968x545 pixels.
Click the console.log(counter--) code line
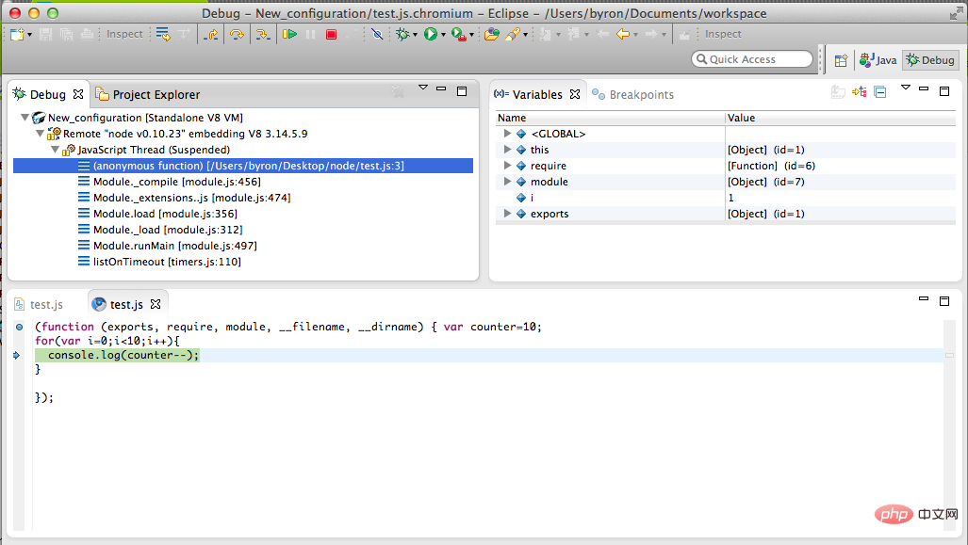123,355
